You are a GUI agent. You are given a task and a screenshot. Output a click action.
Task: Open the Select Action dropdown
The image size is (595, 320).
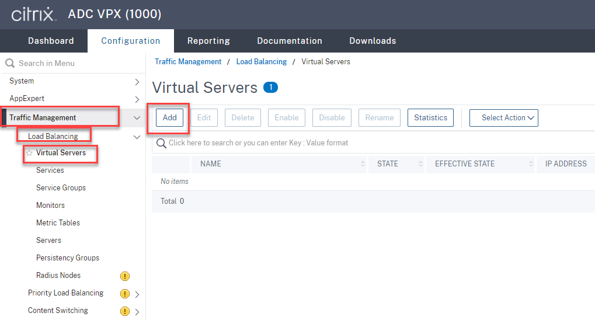[503, 118]
